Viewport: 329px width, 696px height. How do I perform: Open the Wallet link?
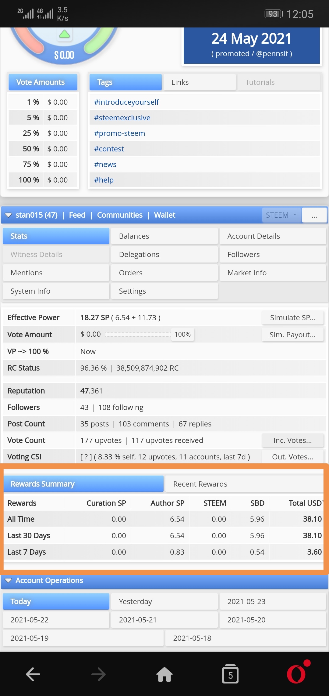pos(164,215)
